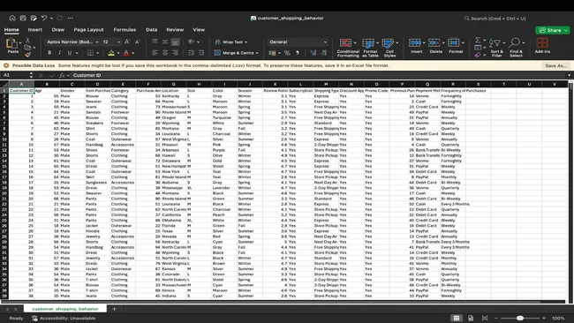574x323 pixels.
Task: Click the Conditional Formatting icon
Action: pyautogui.click(x=345, y=43)
